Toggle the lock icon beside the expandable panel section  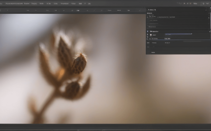pyautogui.click(x=147, y=31)
